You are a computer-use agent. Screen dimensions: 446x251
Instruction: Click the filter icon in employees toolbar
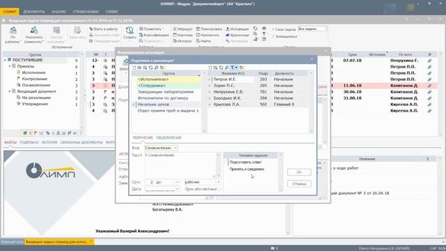pos(232,68)
